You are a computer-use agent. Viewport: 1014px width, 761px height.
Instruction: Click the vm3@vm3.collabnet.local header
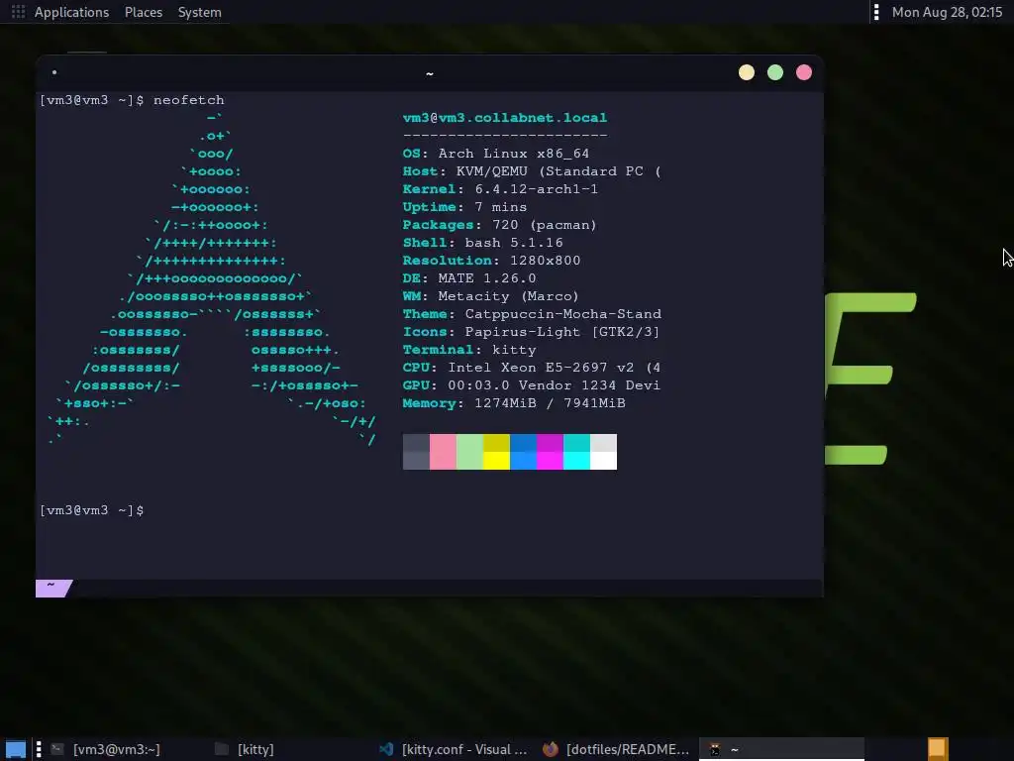pyautogui.click(x=505, y=118)
